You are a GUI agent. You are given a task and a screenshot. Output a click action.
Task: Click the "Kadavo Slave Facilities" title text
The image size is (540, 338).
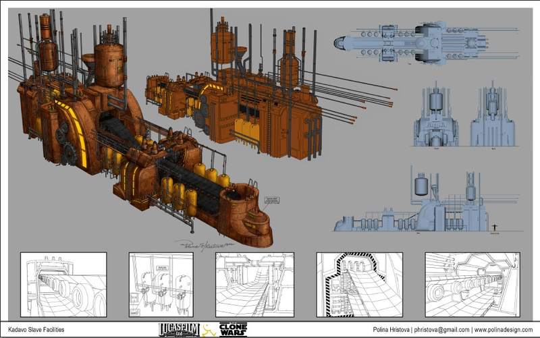[36, 329]
